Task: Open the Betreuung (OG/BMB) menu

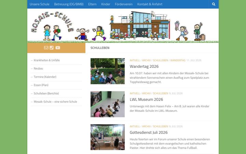Action: pos(69,4)
